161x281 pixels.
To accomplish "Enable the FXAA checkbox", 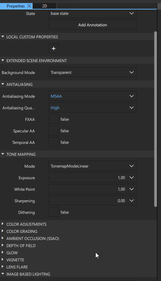I will click(x=53, y=119).
